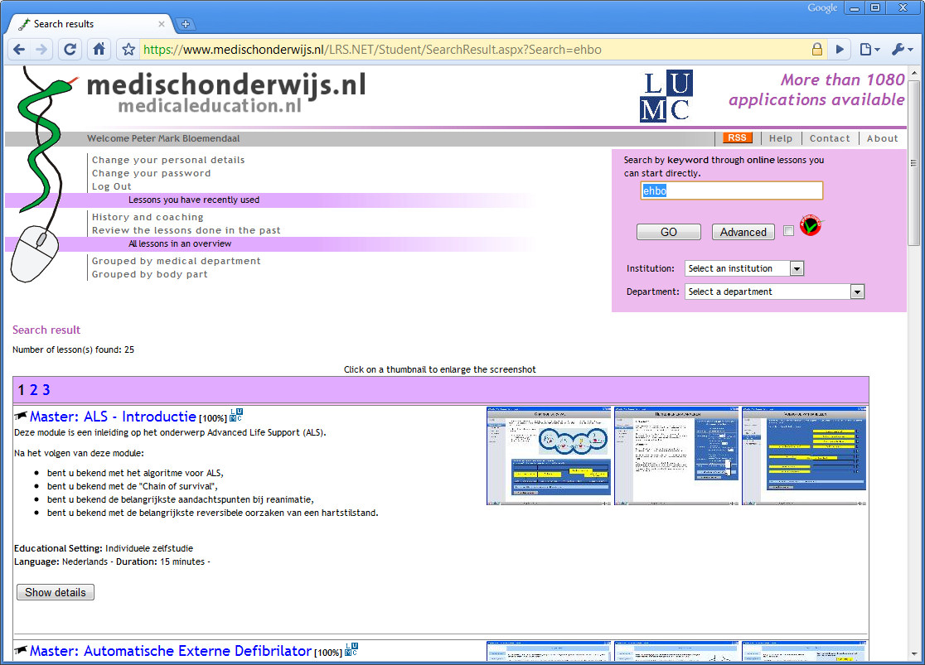Click the Google label in the title bar
Viewport: 925px width, 665px height.
click(x=822, y=7)
